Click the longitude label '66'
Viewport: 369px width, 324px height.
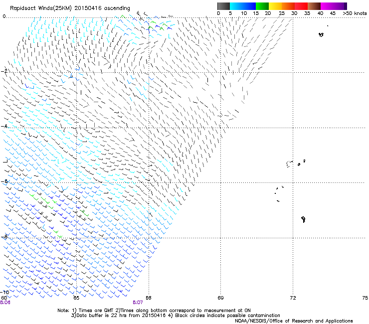point(149,298)
